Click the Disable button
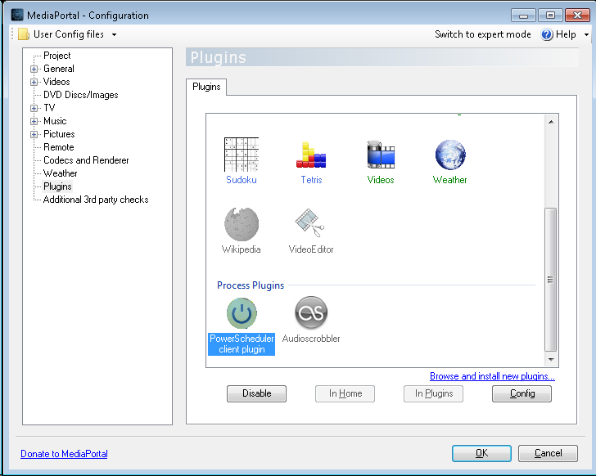596x476 pixels. [x=256, y=393]
